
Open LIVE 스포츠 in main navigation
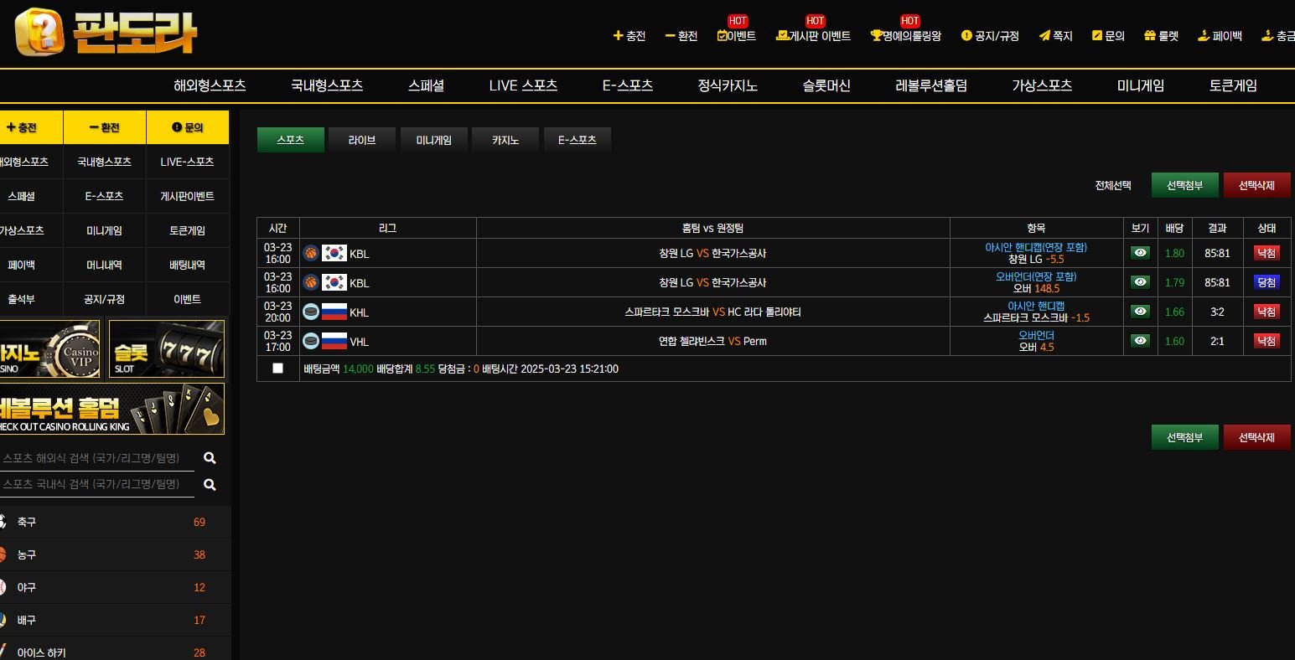[523, 85]
